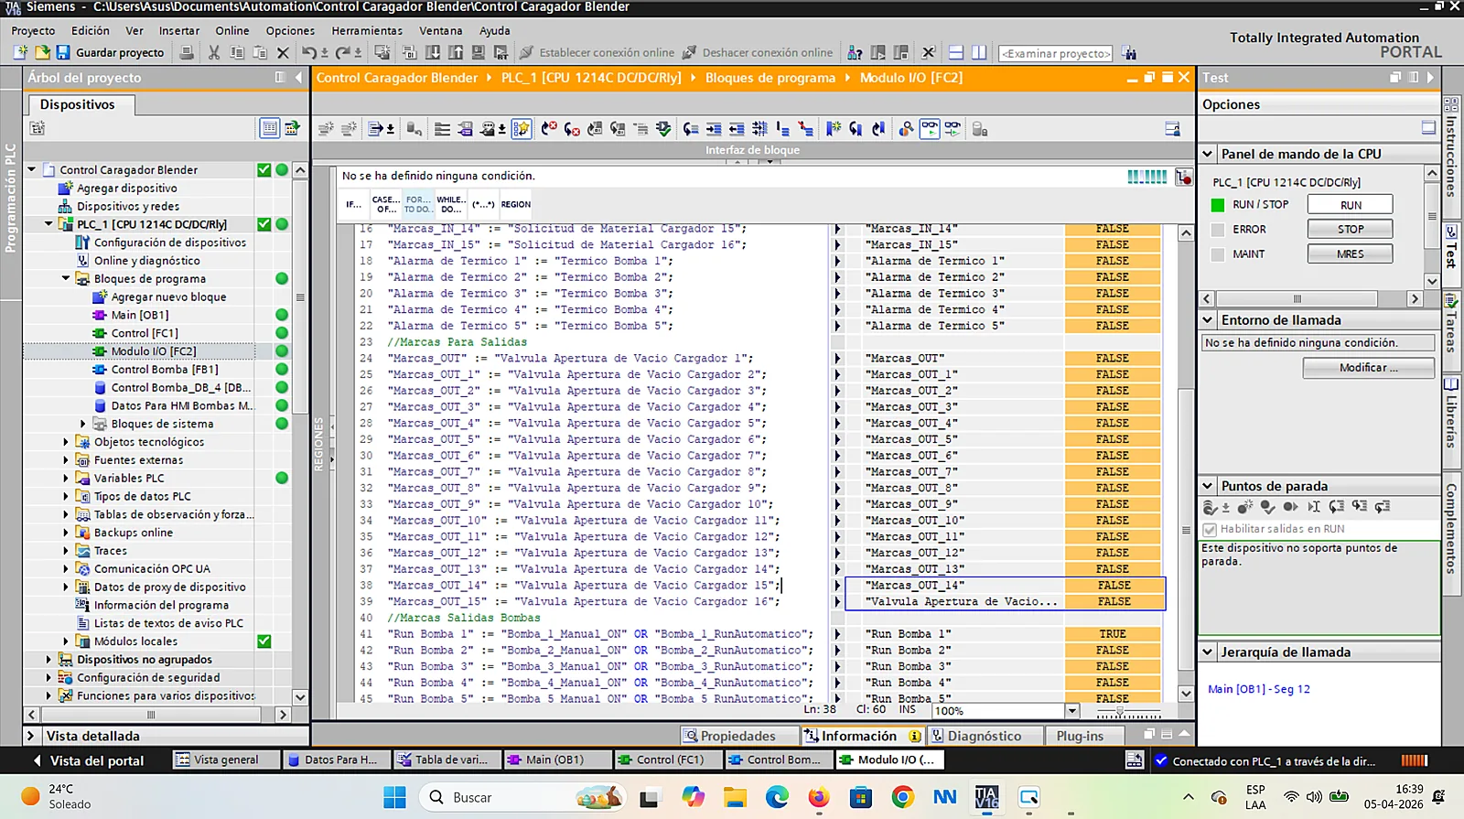This screenshot has width=1464, height=819.
Task: Open the Online menu
Action: coord(232,30)
